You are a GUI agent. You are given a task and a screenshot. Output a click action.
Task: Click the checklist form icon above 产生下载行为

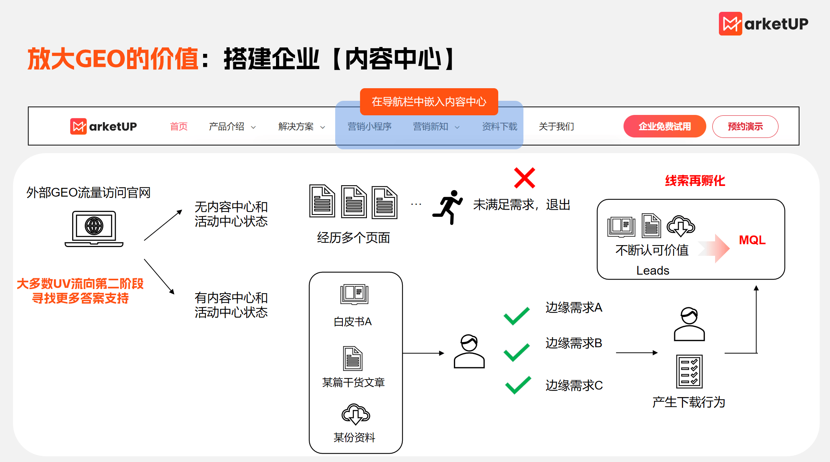[689, 371]
